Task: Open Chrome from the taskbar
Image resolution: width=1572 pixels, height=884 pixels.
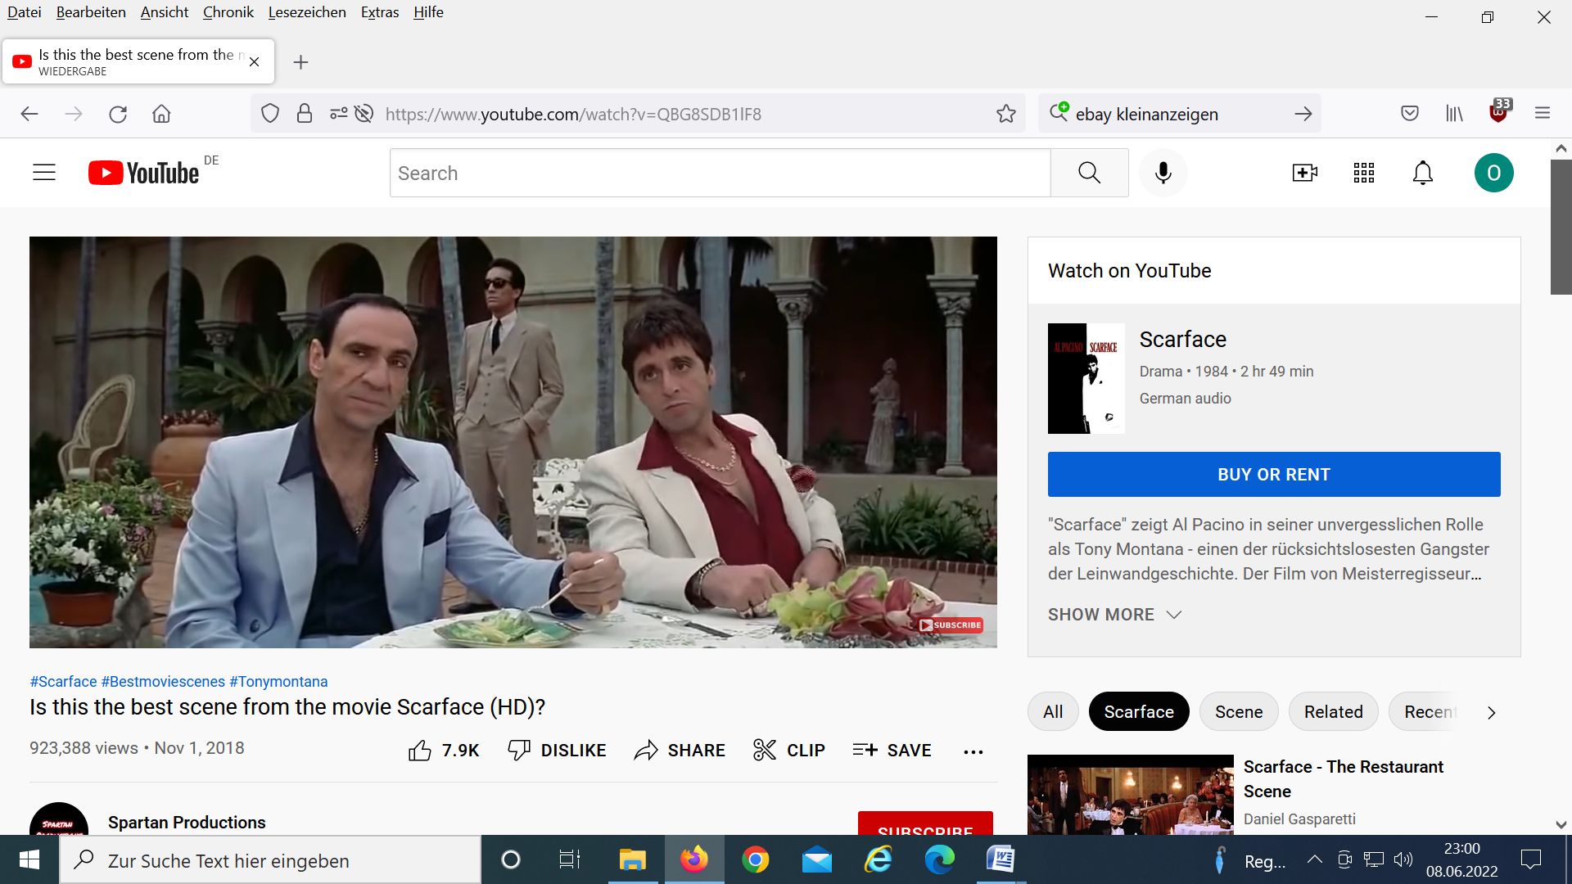Action: [x=755, y=859]
